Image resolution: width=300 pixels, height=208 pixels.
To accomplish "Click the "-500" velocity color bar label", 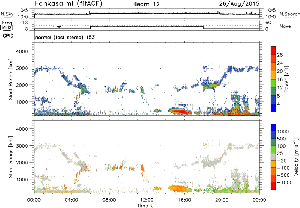I will (283, 175).
